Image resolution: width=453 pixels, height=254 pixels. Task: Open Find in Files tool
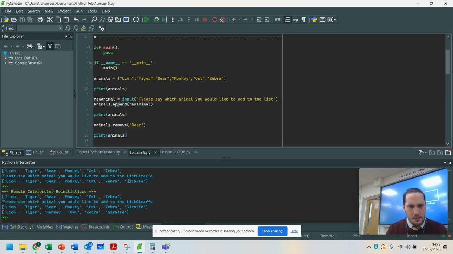[118, 19]
